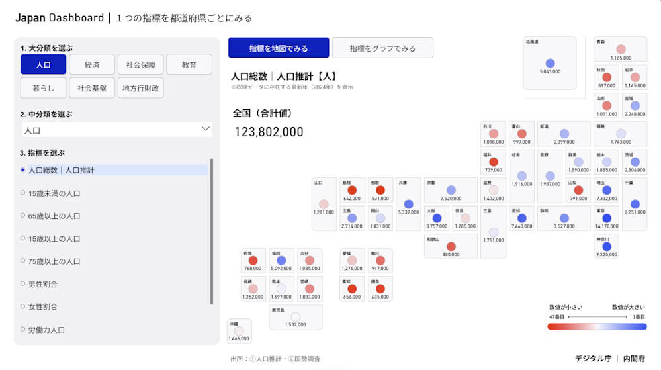Select the 労働力人口 radio option
This screenshot has width=661, height=370.
[x=46, y=330]
